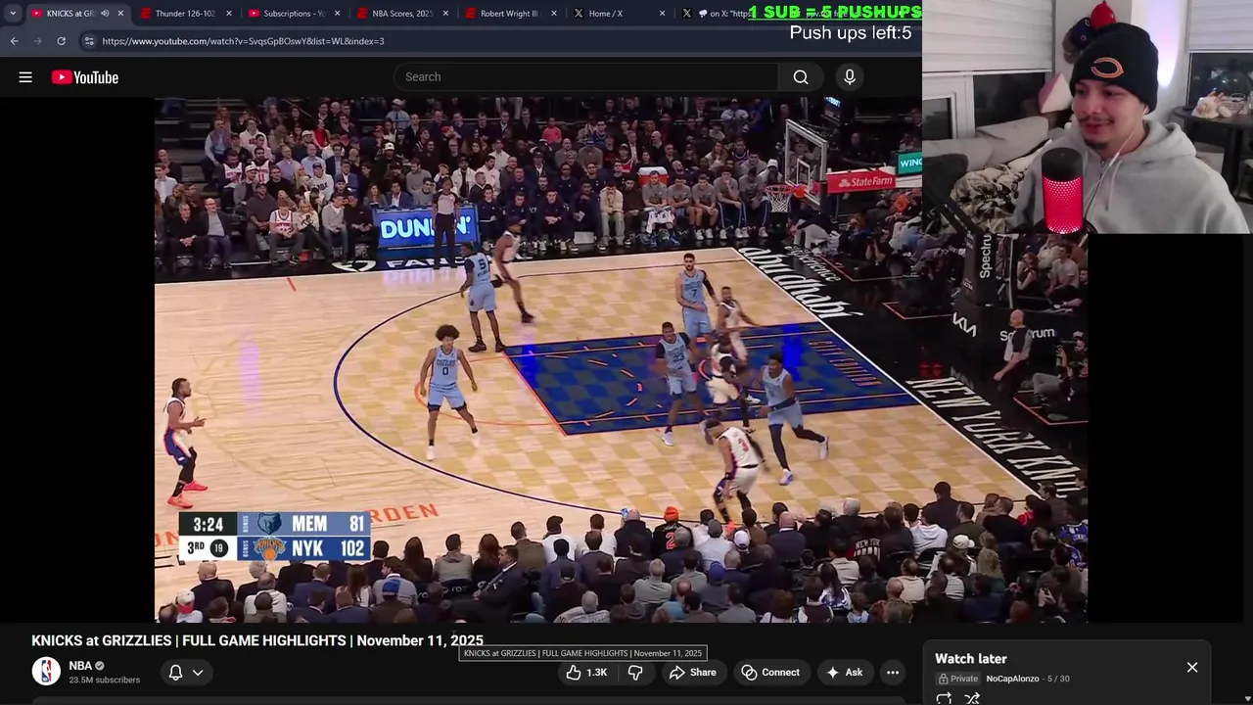This screenshot has width=1253, height=705.
Task: Reload the page
Action: pos(61,41)
